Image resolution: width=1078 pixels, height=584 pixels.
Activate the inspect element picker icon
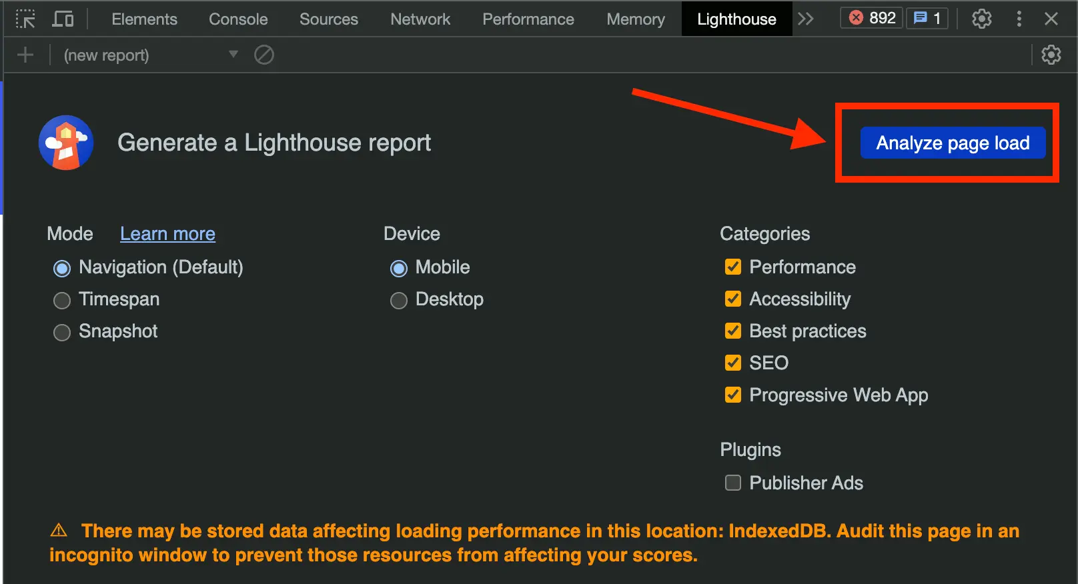[x=25, y=19]
